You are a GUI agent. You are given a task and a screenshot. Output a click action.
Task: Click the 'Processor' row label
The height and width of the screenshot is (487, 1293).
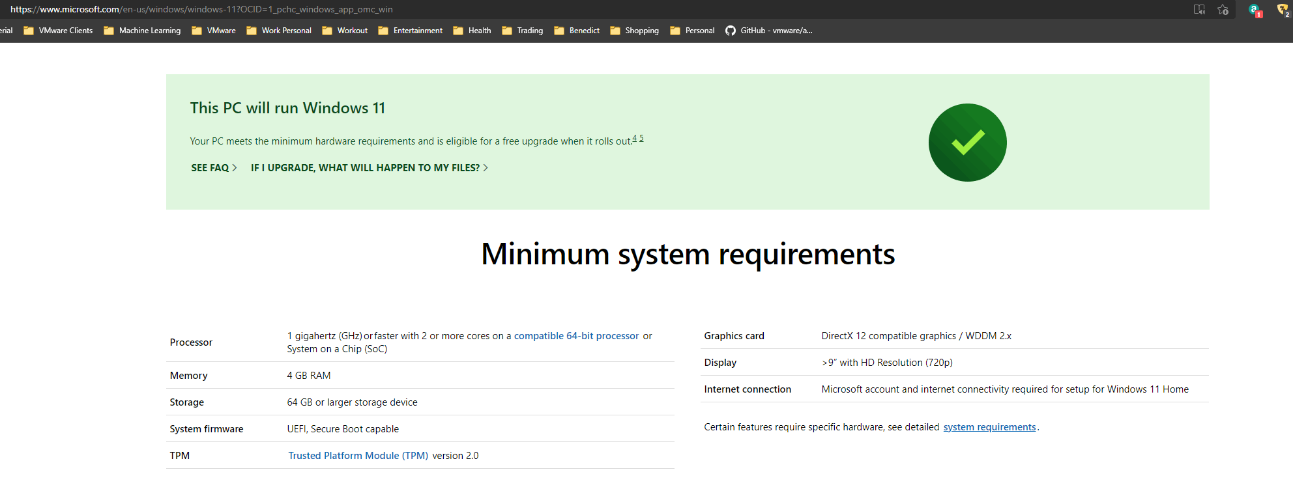[191, 342]
